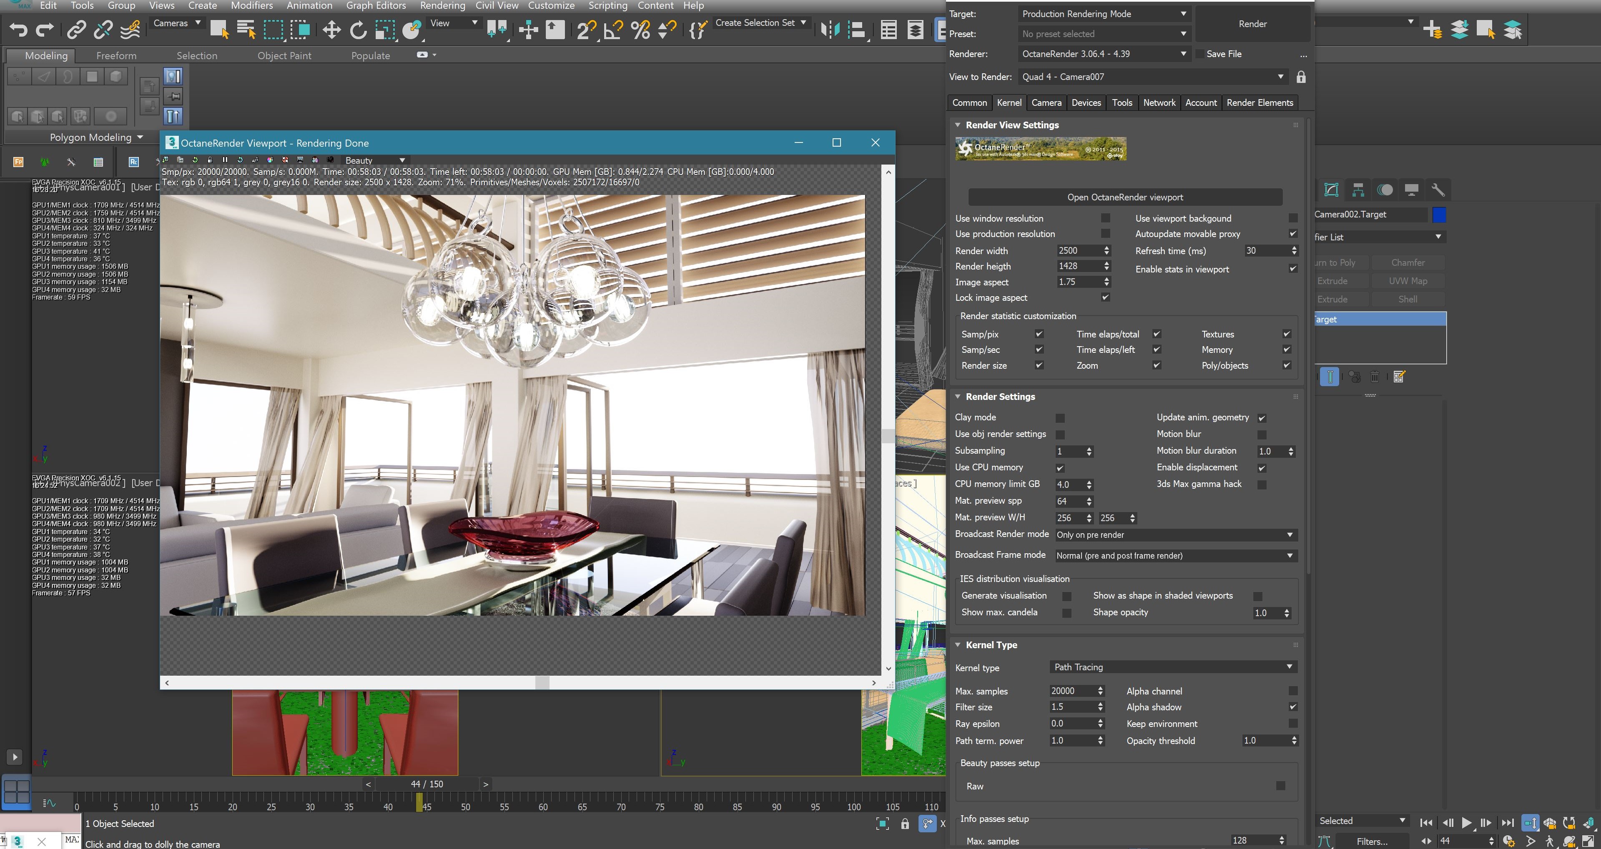Click the Open OctaneRender viewport button
The image size is (1601, 849).
click(x=1125, y=197)
